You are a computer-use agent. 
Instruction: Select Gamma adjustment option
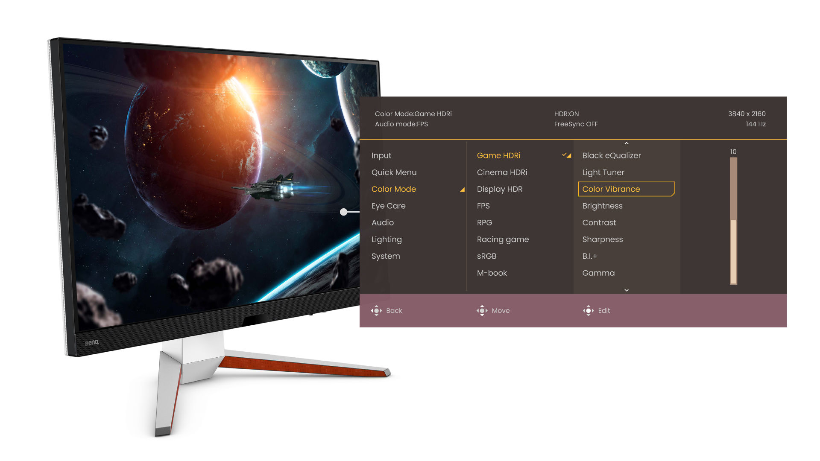click(599, 272)
